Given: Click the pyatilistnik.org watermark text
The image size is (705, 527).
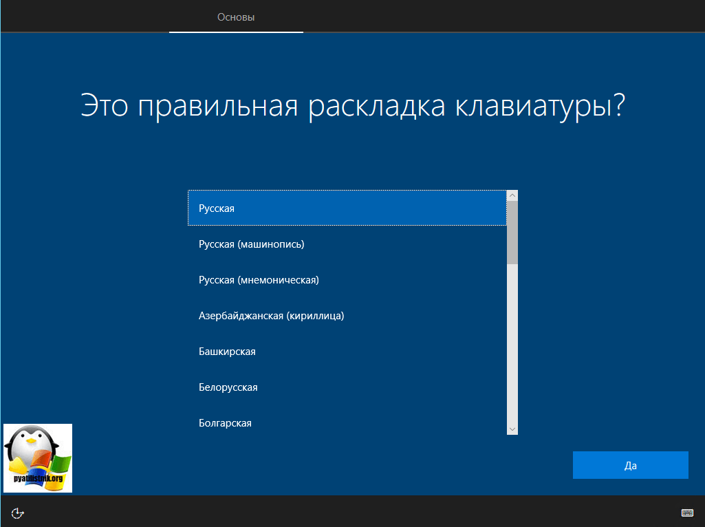Looking at the screenshot, I should tap(38, 476).
